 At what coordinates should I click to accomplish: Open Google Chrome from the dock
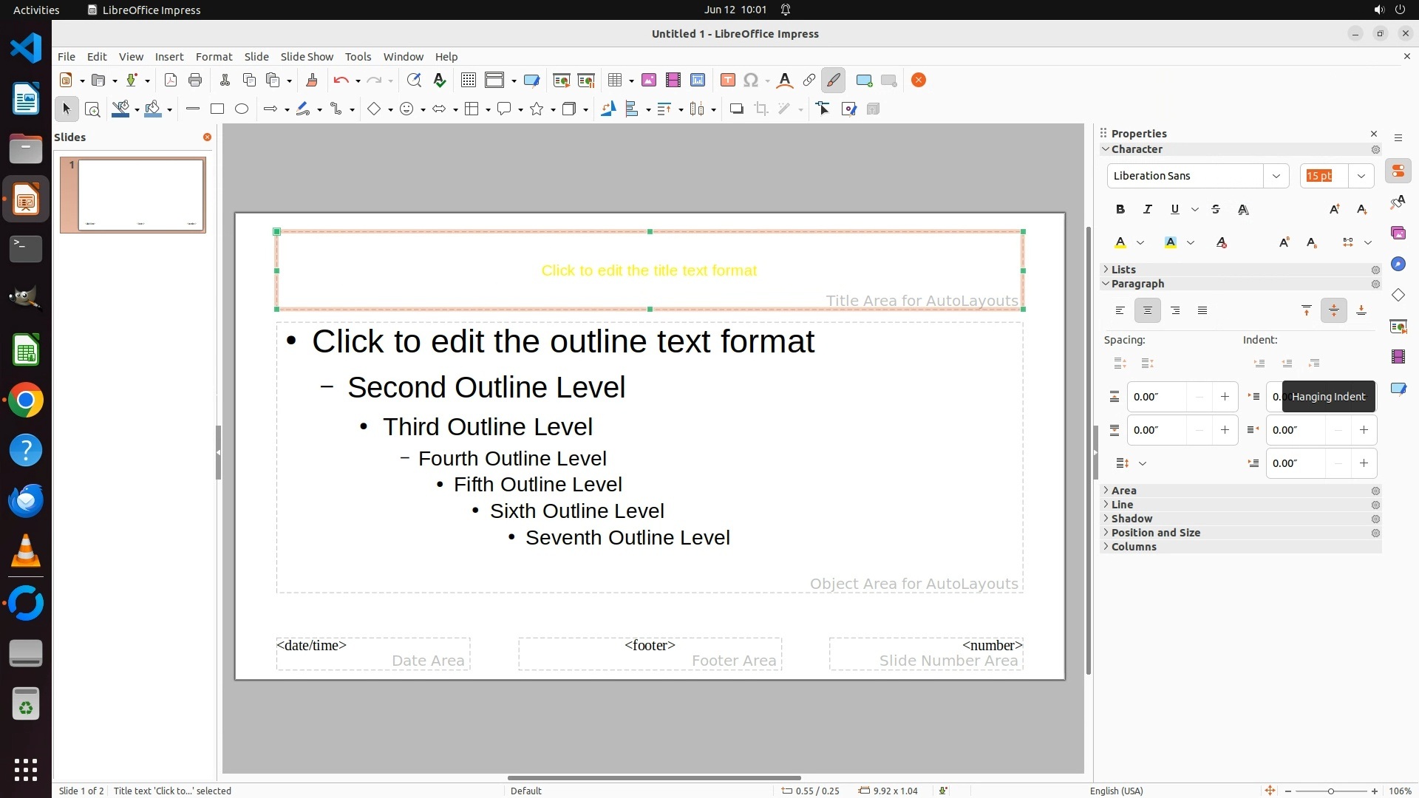(26, 400)
